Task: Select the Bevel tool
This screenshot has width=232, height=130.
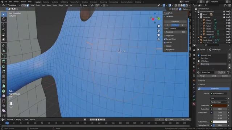Action: tap(4, 71)
